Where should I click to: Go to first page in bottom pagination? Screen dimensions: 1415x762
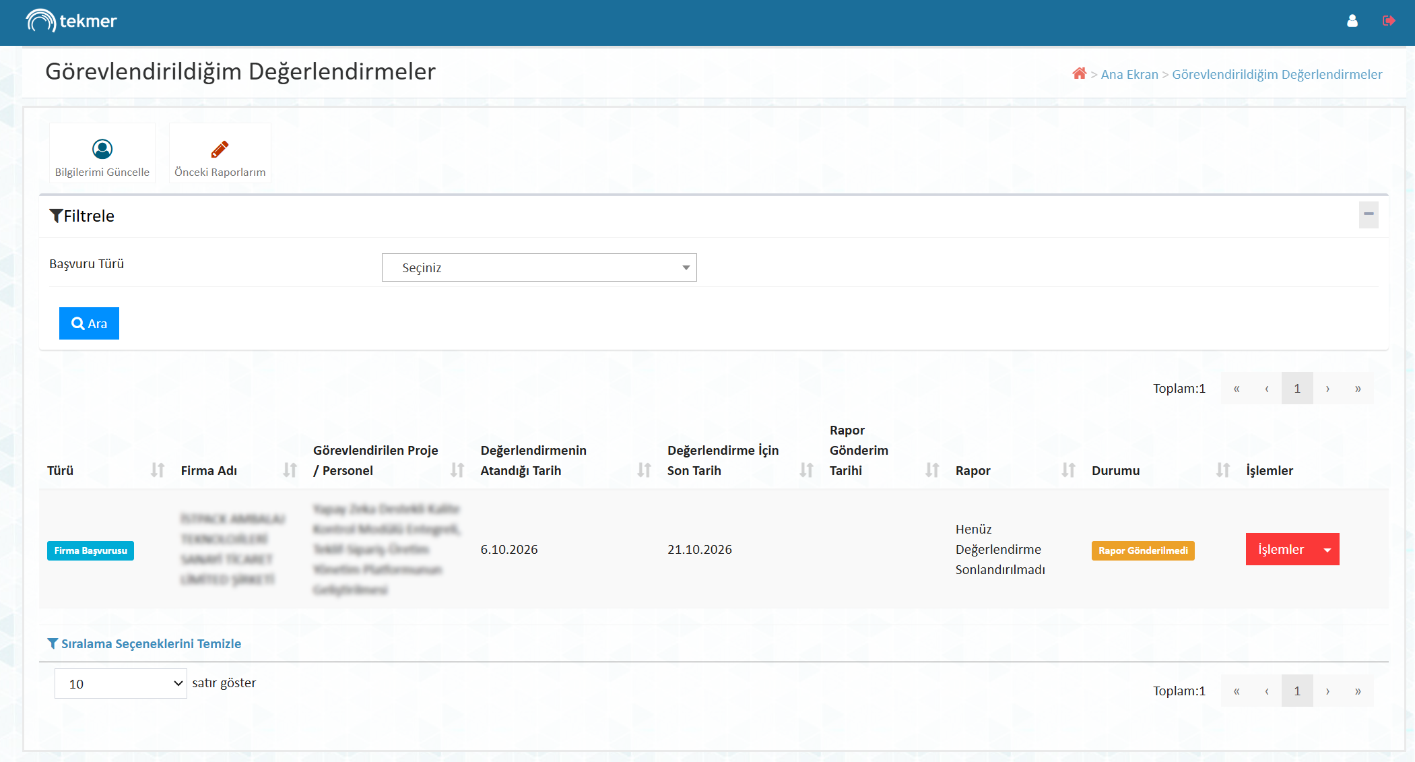[1237, 691]
